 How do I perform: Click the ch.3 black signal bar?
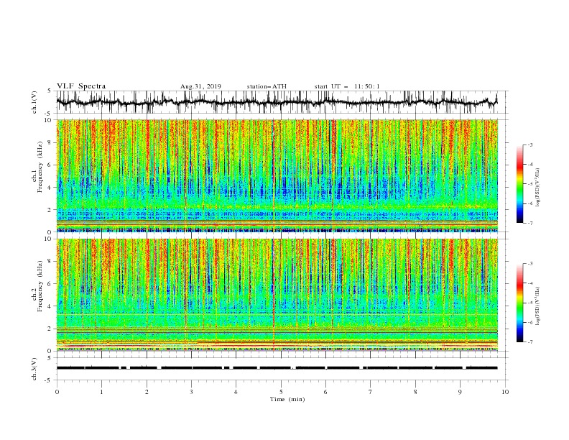(277, 368)
